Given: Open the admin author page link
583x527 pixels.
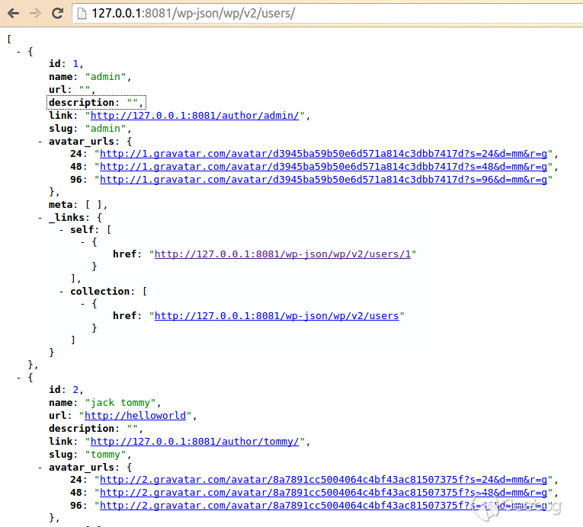Looking at the screenshot, I should (x=197, y=116).
